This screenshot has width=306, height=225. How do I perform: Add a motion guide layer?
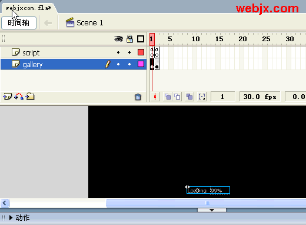tap(19, 97)
